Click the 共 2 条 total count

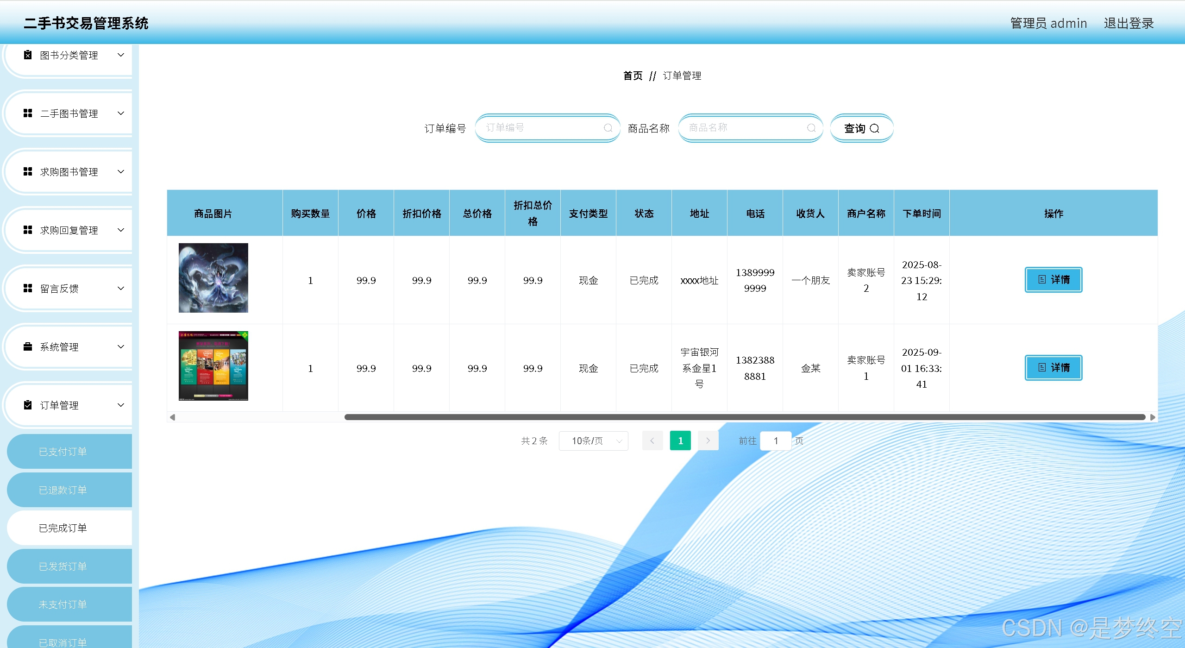pos(534,440)
